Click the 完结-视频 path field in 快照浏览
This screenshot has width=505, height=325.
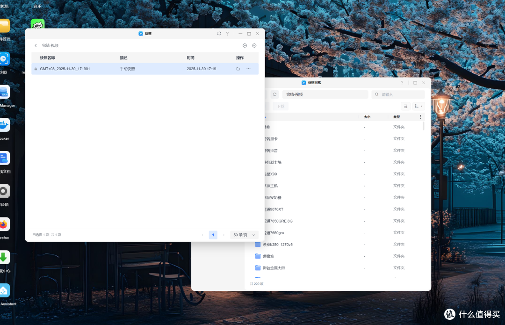click(x=325, y=94)
